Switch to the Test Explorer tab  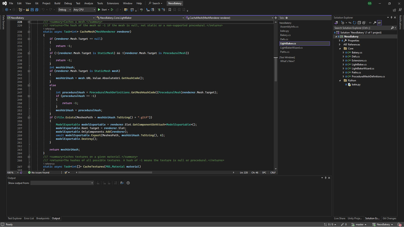coord(15,218)
